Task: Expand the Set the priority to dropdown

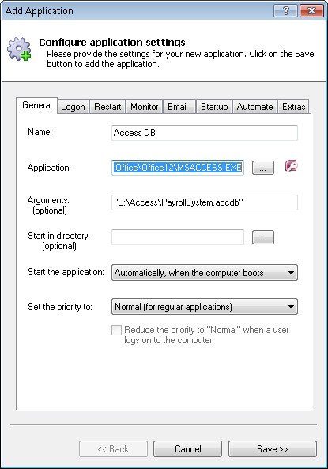Action: click(205, 307)
